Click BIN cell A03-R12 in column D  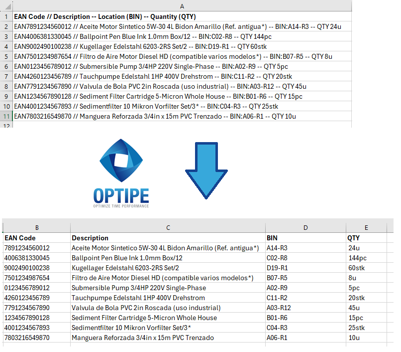pyautogui.click(x=305, y=308)
